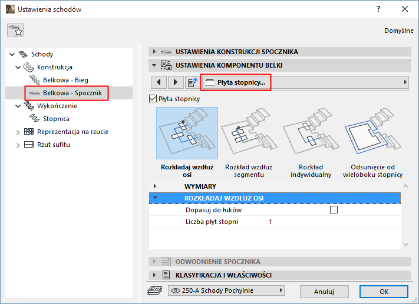
Task: Close the Ustawienia schodów dialog
Action: click(405, 9)
